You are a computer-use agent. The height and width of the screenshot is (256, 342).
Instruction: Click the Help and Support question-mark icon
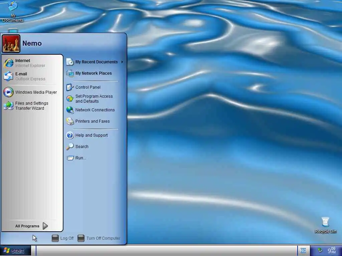[x=70, y=135]
